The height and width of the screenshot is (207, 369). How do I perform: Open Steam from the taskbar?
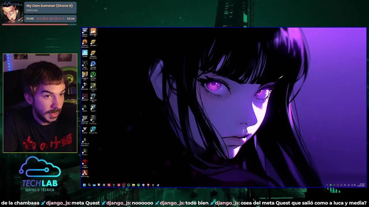coord(158,185)
